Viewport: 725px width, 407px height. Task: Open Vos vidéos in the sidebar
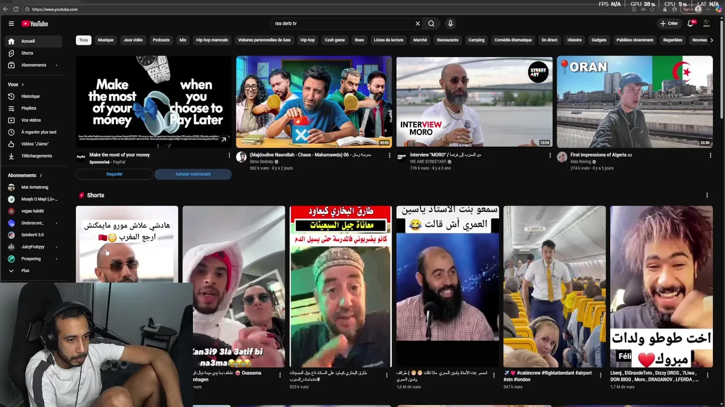[x=34, y=120]
